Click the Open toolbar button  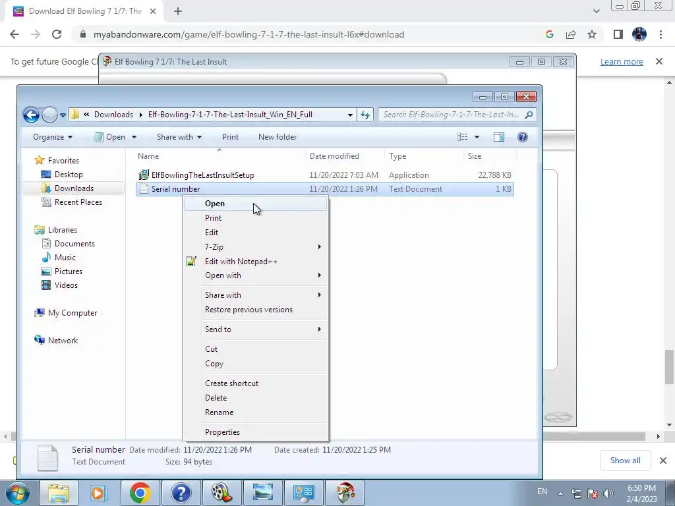110,137
